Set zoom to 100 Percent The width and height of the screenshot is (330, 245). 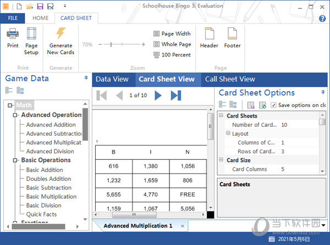pyautogui.click(x=172, y=55)
